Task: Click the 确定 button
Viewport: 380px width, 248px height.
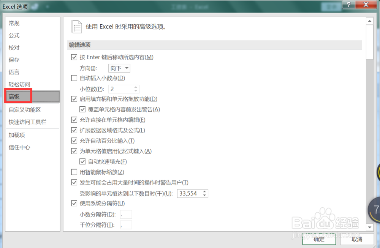Action: click(319, 239)
